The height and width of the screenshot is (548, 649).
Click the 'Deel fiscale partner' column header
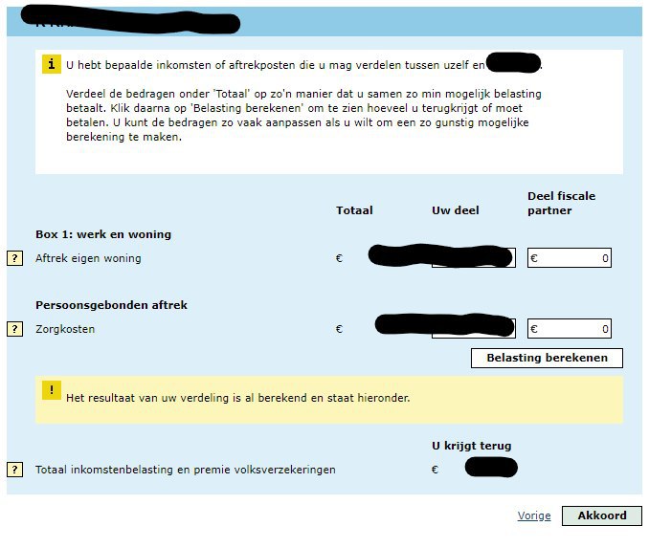click(561, 203)
